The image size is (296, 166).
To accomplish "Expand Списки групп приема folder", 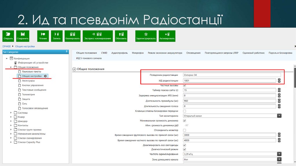I will click(x=11, y=130).
